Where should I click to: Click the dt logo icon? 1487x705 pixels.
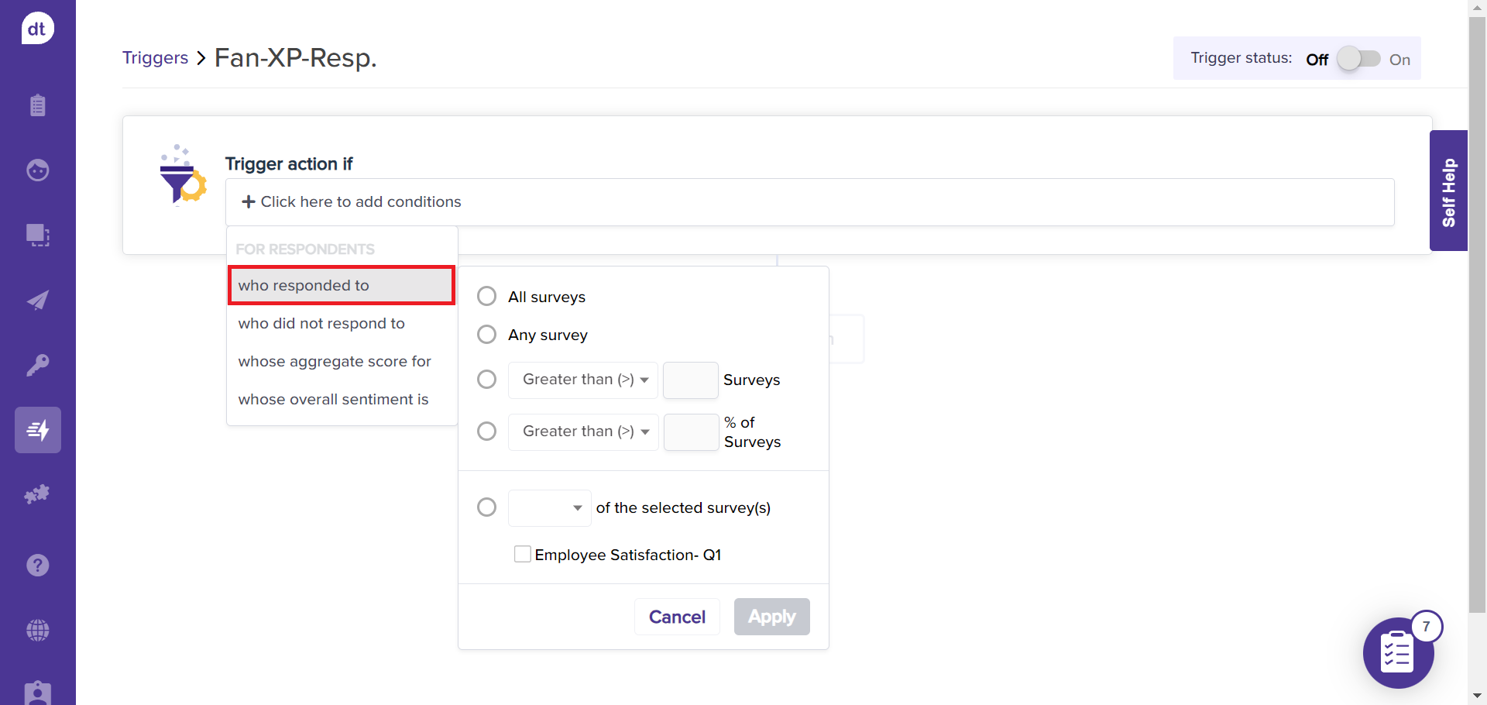pos(37,29)
